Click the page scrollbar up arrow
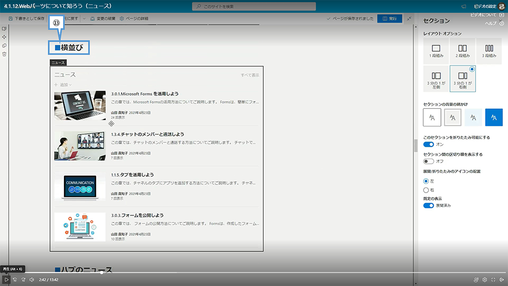Viewport: 508px width, 286px height. click(416, 27)
